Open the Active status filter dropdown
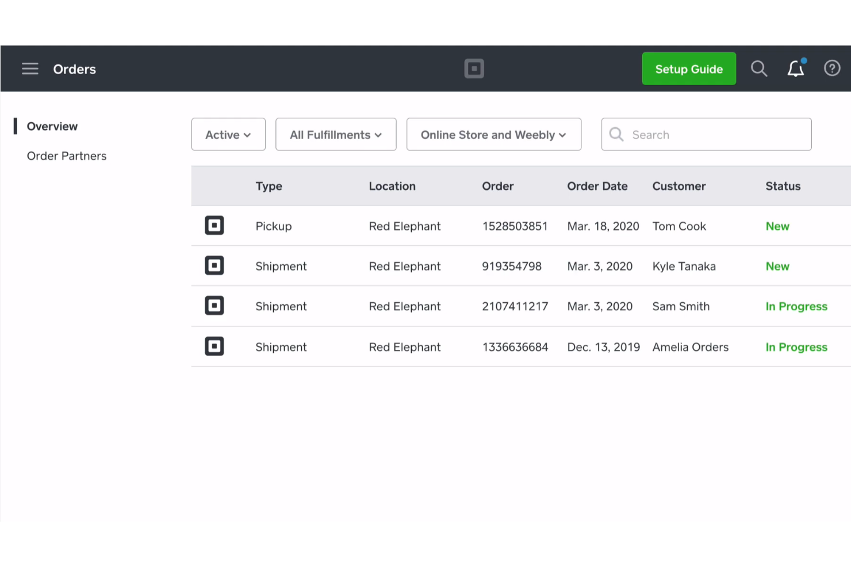 (228, 134)
